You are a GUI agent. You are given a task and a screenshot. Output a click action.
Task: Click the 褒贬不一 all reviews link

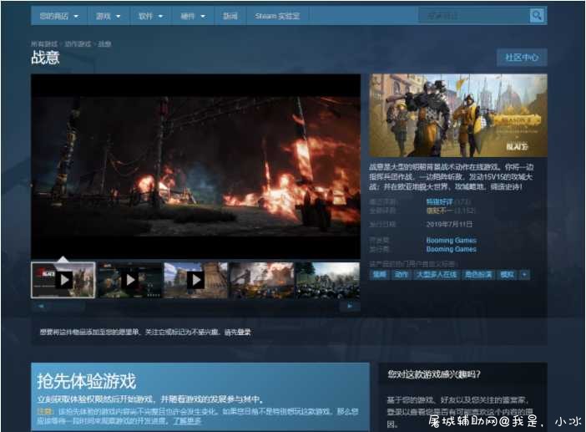click(x=439, y=211)
